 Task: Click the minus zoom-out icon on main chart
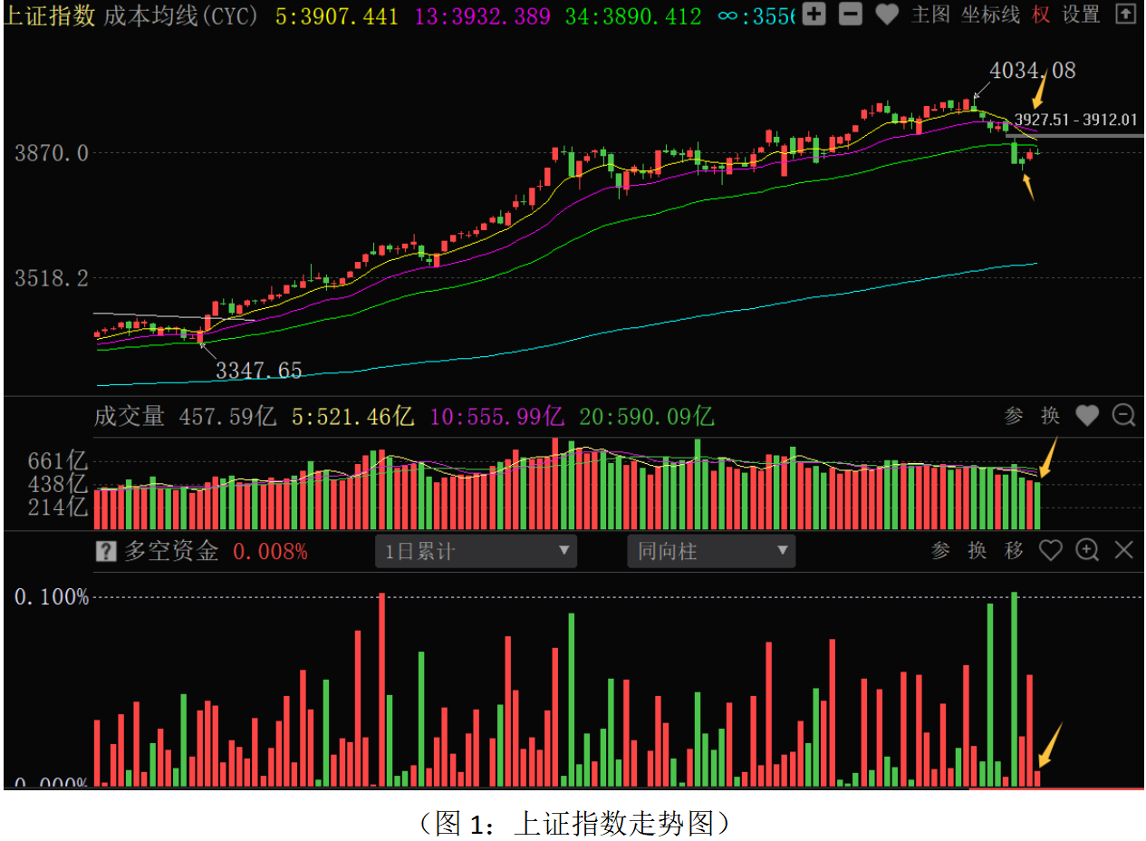851,14
